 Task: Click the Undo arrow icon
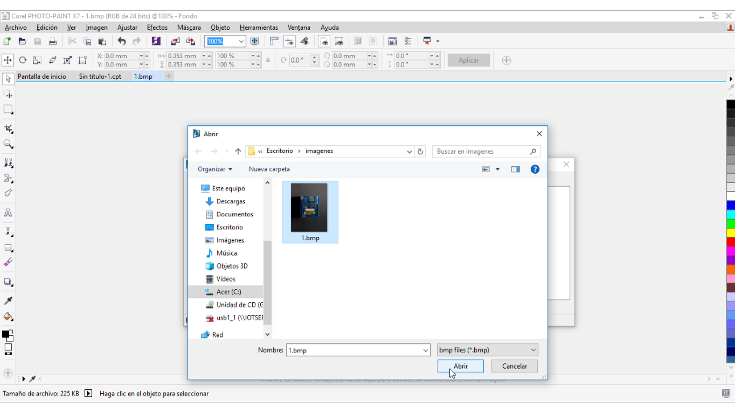122,41
